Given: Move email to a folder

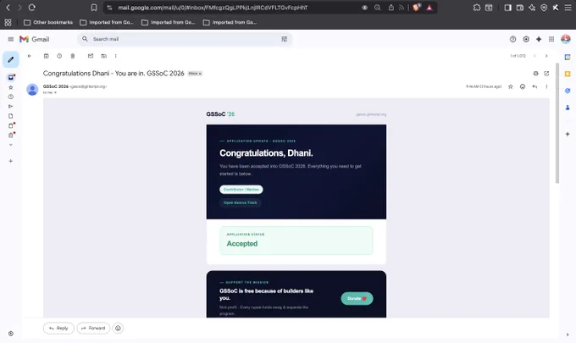Looking at the screenshot, I should pyautogui.click(x=103, y=56).
